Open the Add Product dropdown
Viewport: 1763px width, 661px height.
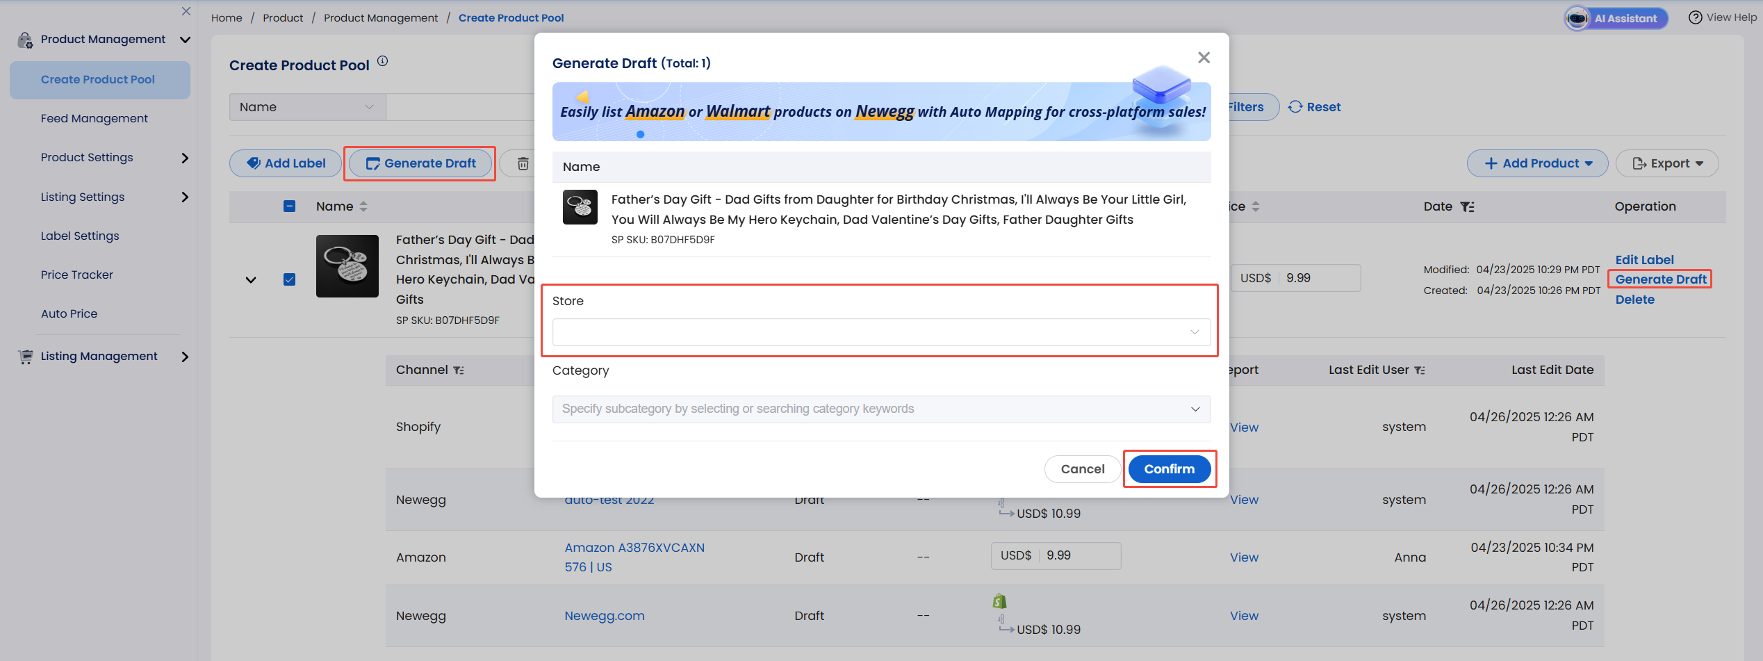[x=1537, y=163]
